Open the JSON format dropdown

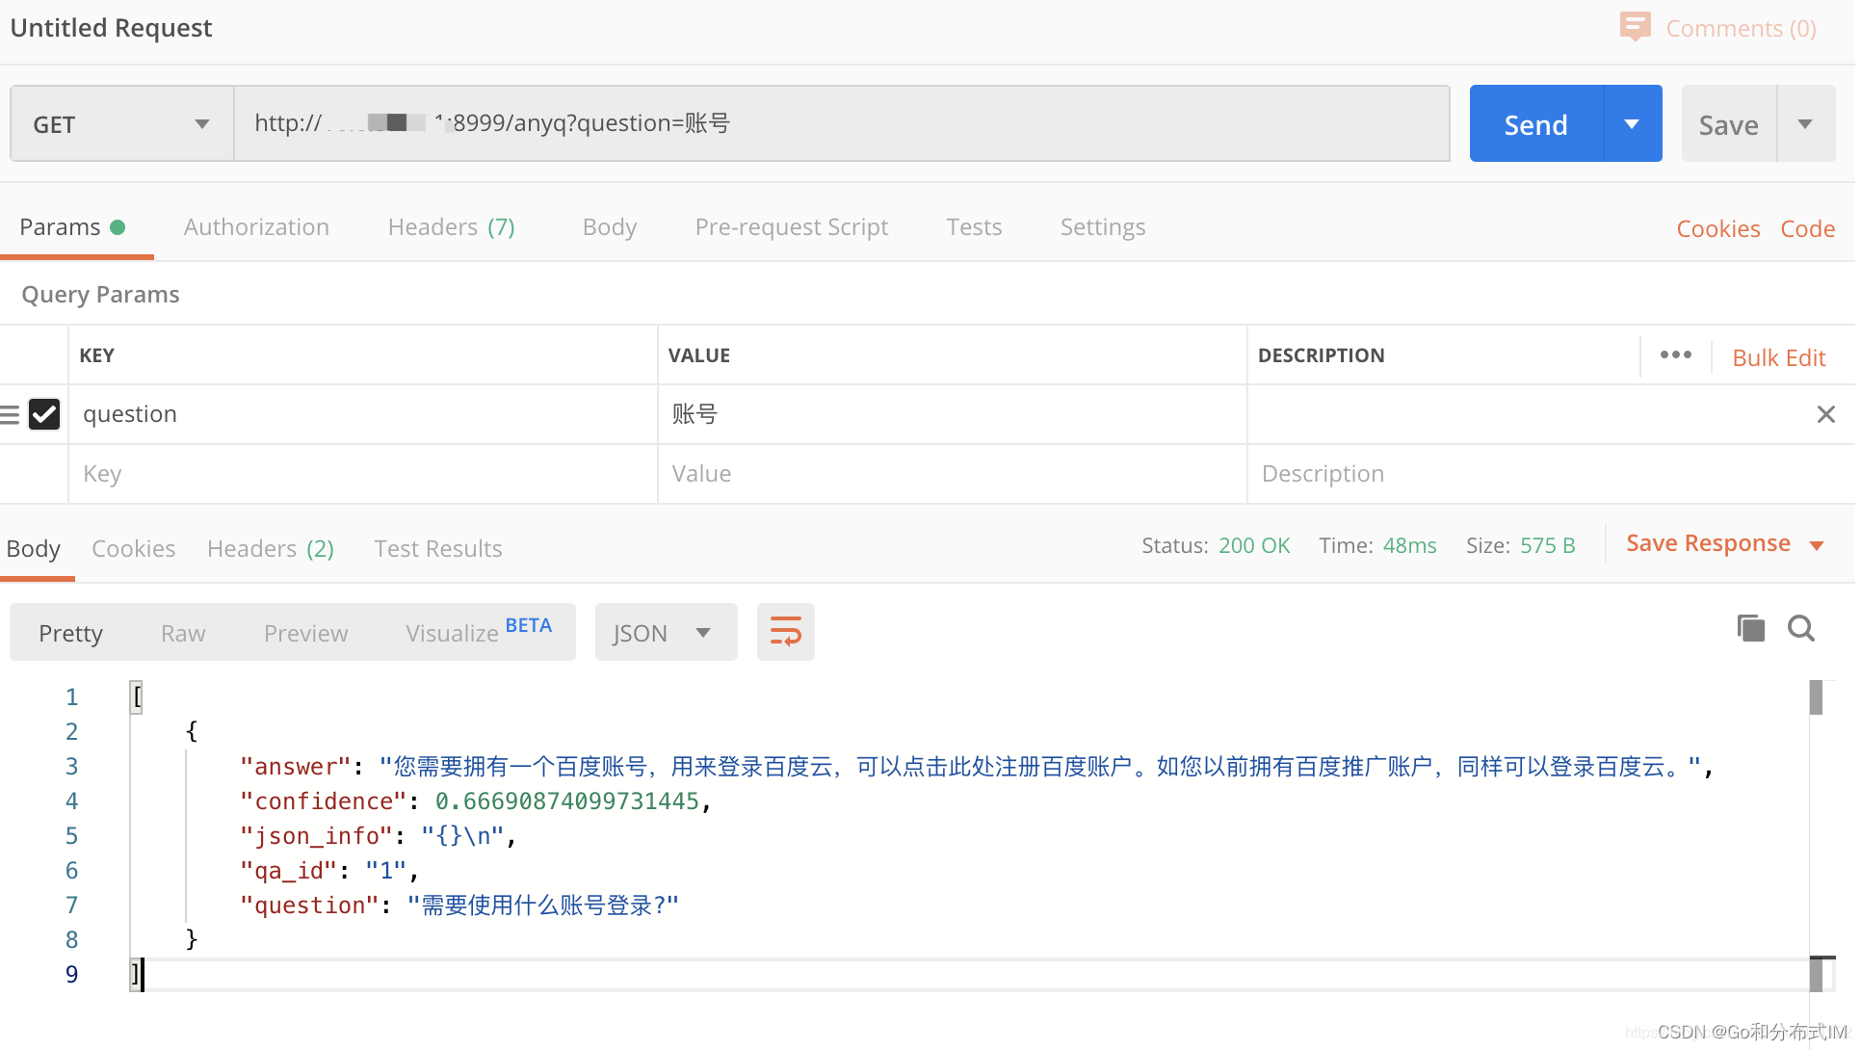[665, 633]
